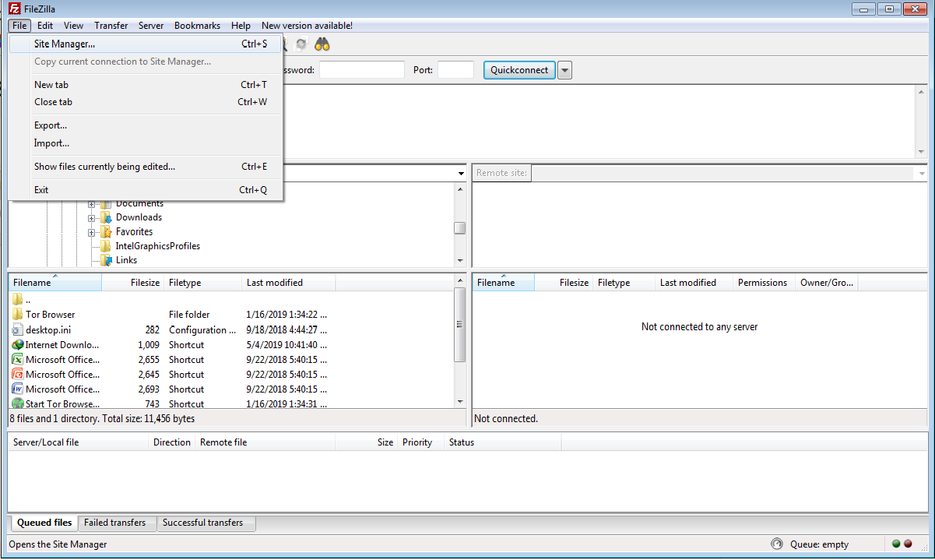Click the Word icon of the 2,693 shortcut

18,389
